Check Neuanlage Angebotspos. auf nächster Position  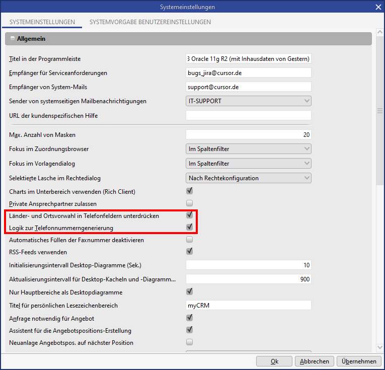(x=190, y=342)
